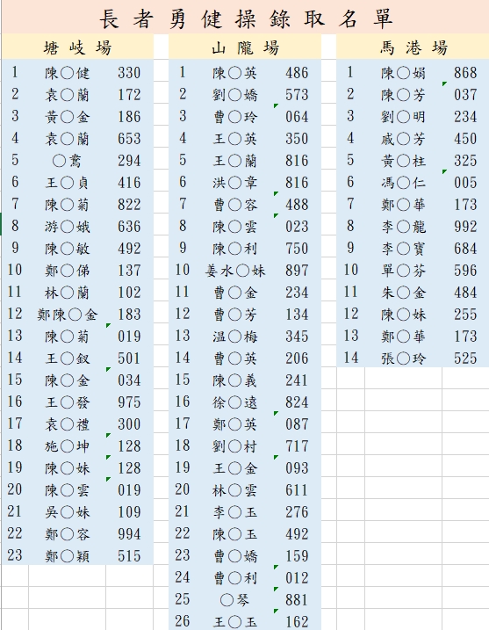The width and height of the screenshot is (489, 630).
Task: Click number cell 162 in bottom row
Action: click(x=298, y=620)
